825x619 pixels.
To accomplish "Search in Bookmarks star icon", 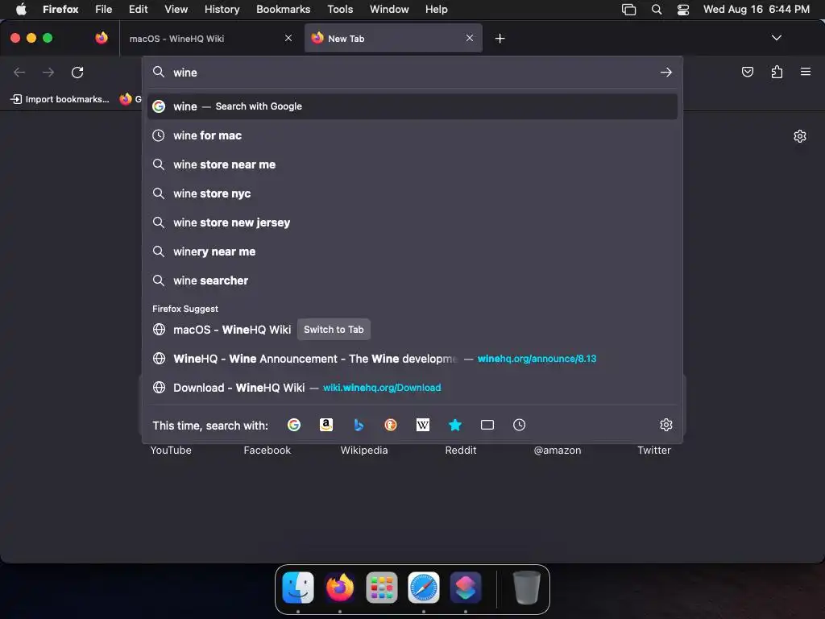I will (455, 425).
